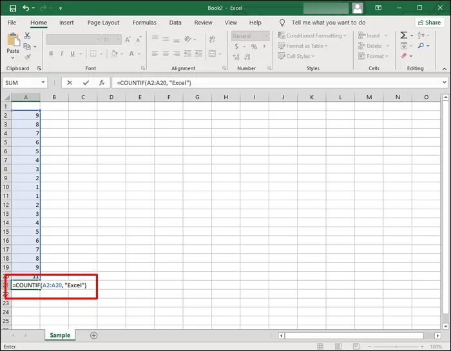Toggle Merge & Center

coord(212,53)
